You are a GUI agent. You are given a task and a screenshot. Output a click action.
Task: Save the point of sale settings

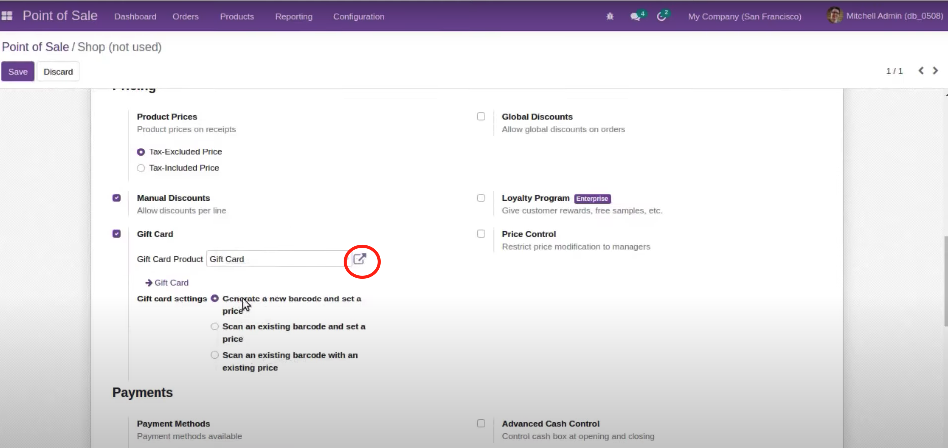point(18,72)
